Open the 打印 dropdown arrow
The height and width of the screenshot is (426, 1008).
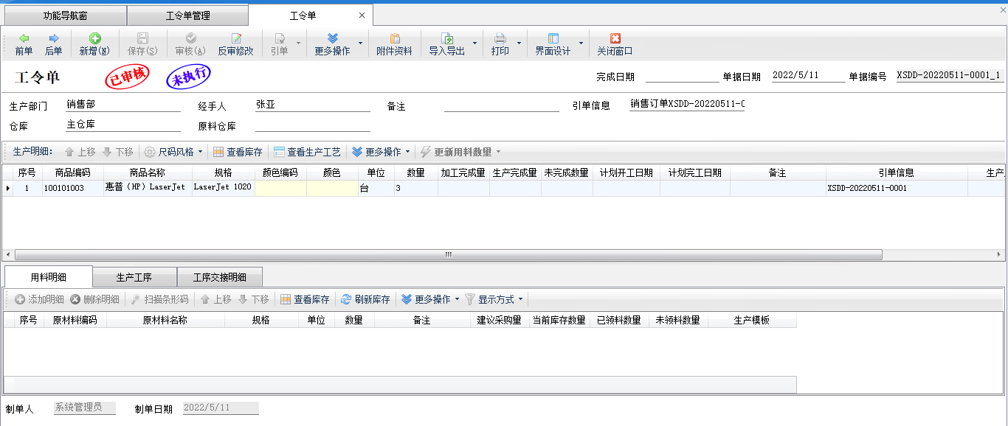pyautogui.click(x=519, y=43)
